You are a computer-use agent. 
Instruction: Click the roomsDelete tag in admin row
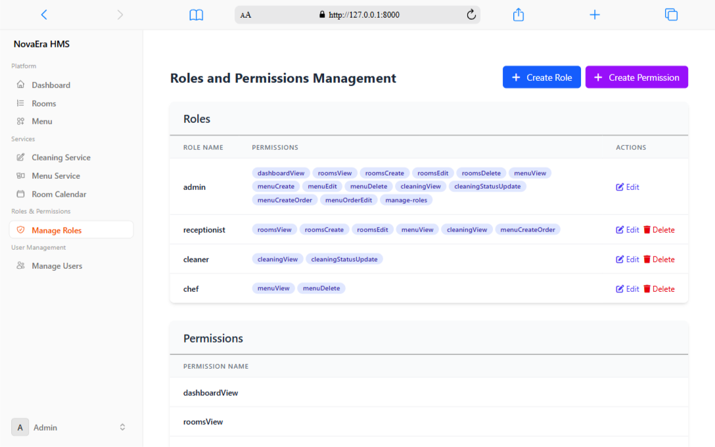coord(481,173)
